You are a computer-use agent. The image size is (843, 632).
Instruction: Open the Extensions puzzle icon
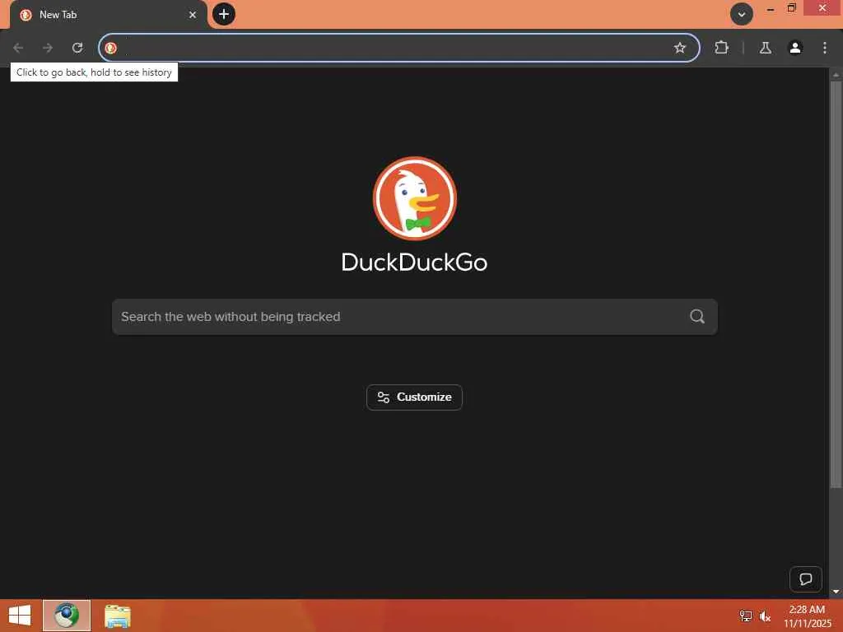pos(721,48)
